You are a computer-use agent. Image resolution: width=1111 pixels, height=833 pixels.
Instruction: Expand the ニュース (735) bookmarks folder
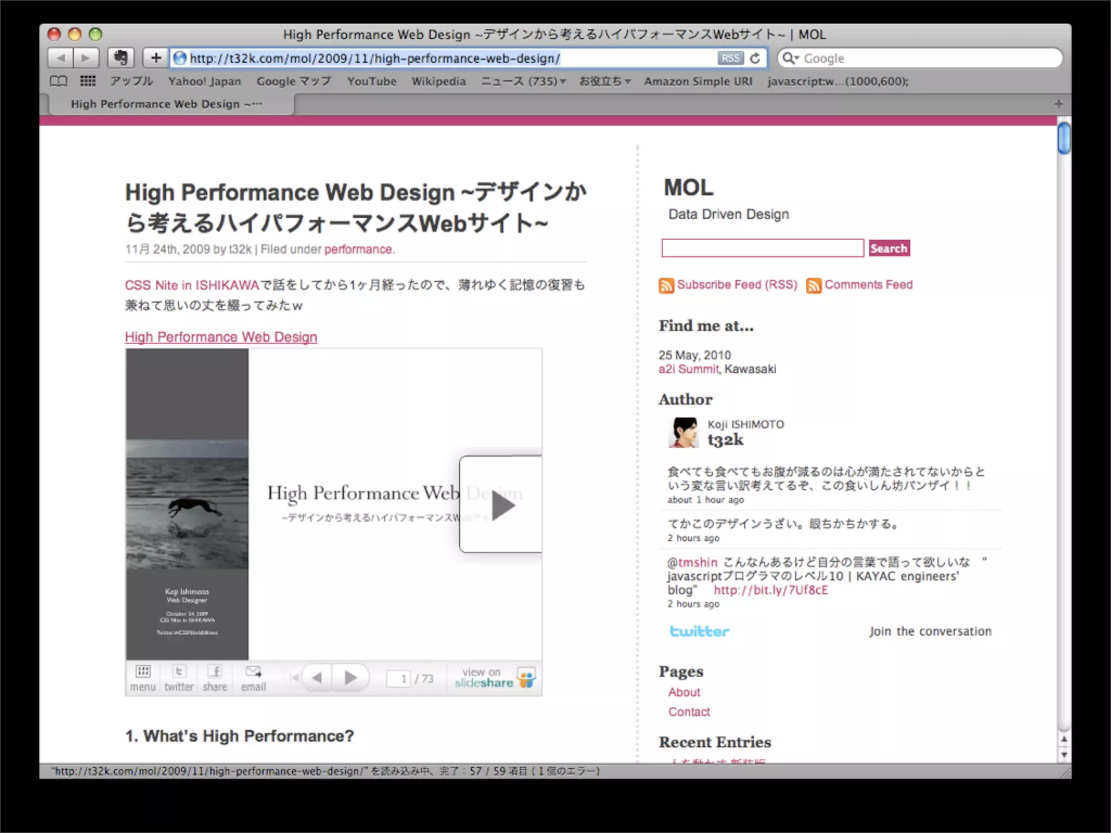tap(523, 81)
